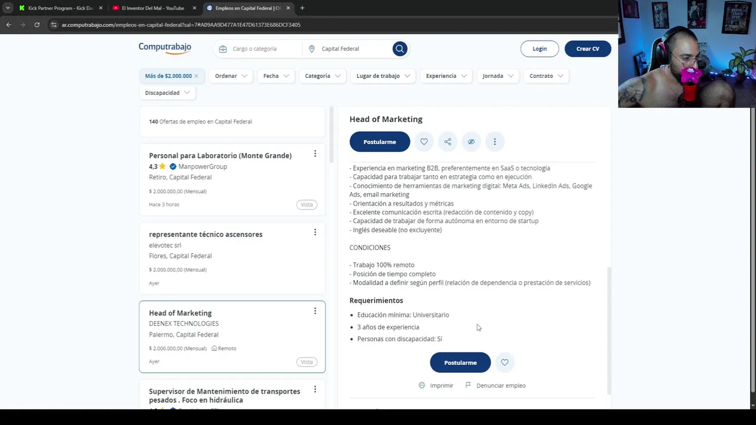Open the Head of Marketing listing card
The image size is (756, 425).
(x=232, y=336)
